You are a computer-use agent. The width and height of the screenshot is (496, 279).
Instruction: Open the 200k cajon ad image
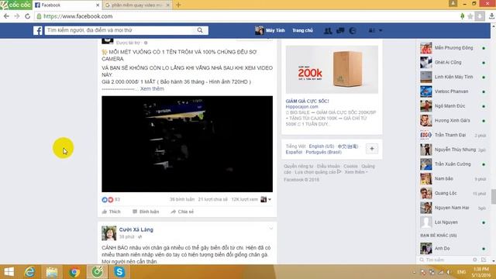click(x=332, y=70)
